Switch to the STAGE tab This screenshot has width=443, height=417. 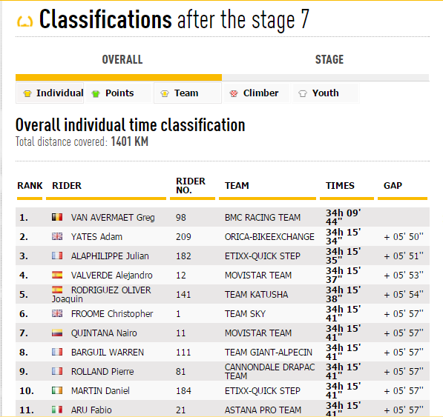(x=329, y=60)
